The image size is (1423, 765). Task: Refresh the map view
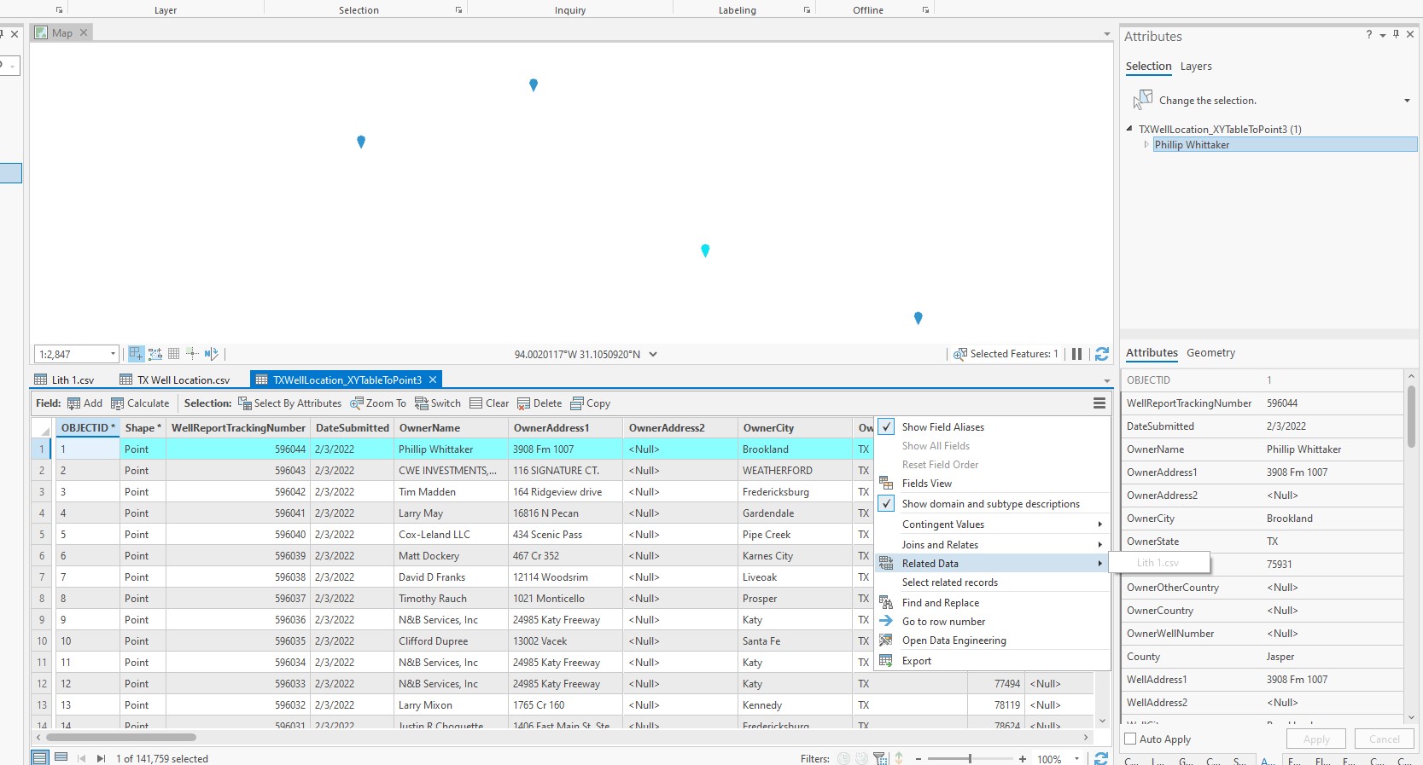point(1102,354)
